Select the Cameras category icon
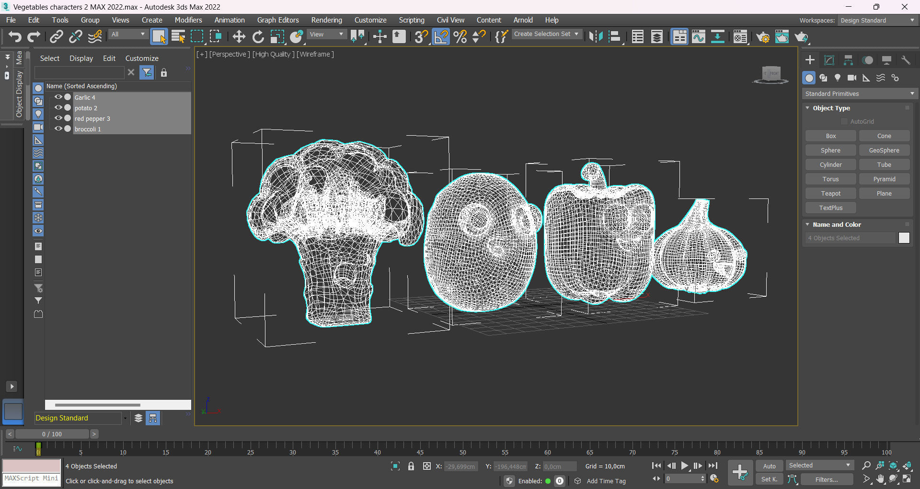This screenshot has width=920, height=489. point(852,78)
